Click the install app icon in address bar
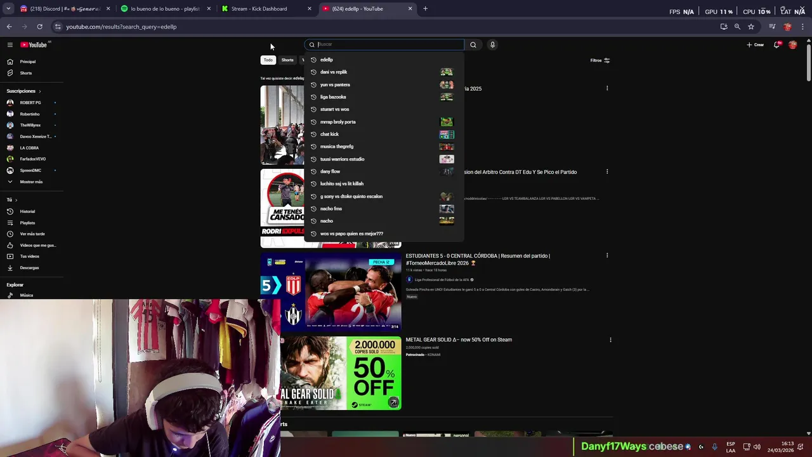 724,27
